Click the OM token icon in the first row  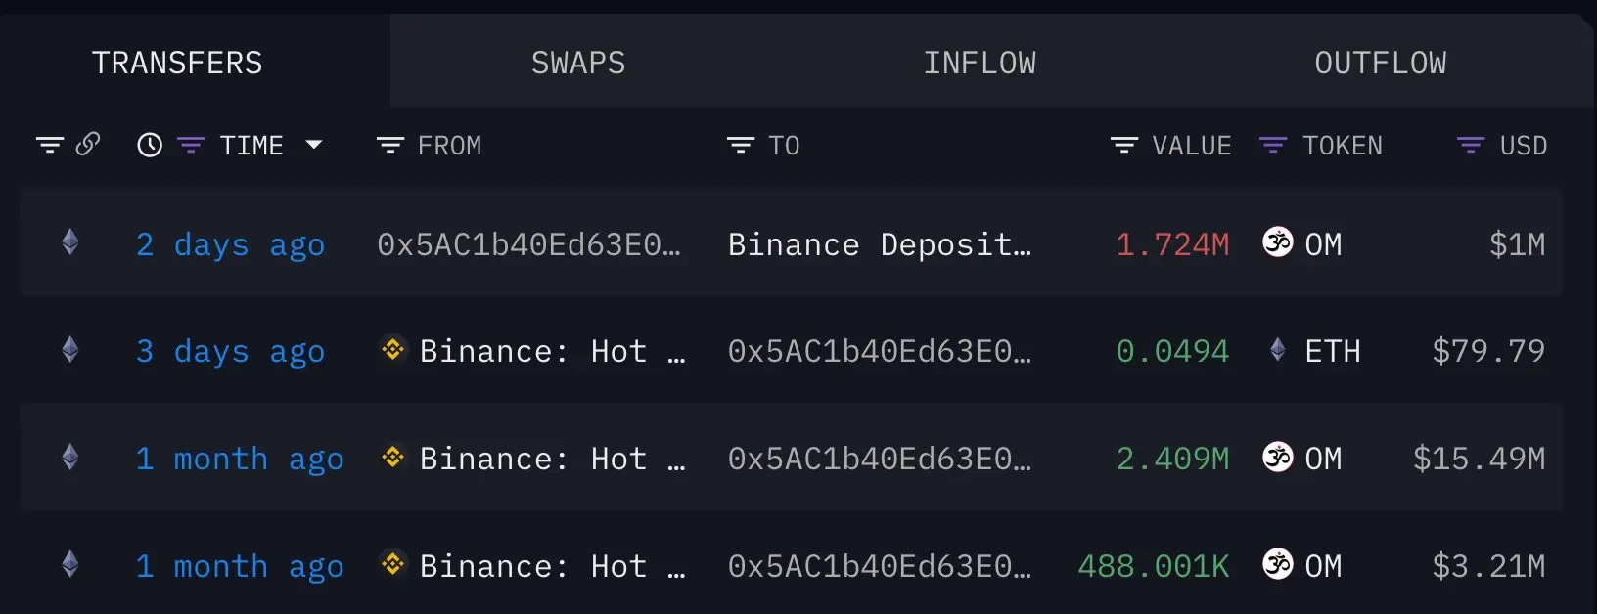tap(1277, 242)
